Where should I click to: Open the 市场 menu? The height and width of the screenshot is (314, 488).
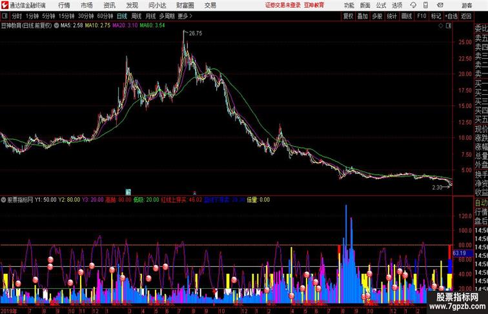coord(86,5)
